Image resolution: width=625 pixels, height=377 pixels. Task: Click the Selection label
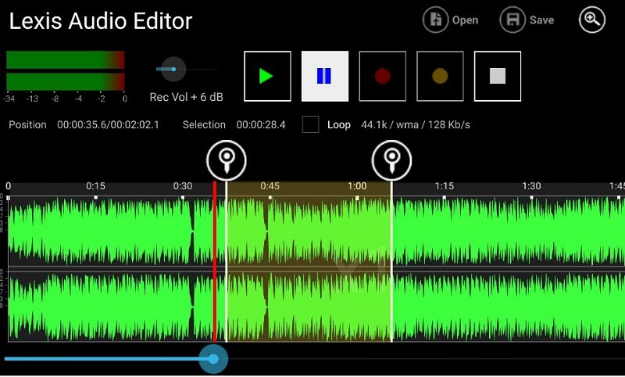pos(204,125)
